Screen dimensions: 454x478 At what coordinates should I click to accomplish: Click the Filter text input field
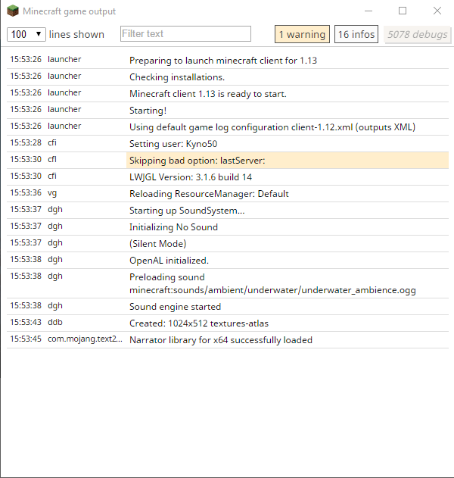tap(185, 34)
